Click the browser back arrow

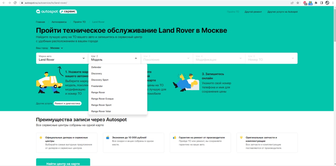point(4,3)
